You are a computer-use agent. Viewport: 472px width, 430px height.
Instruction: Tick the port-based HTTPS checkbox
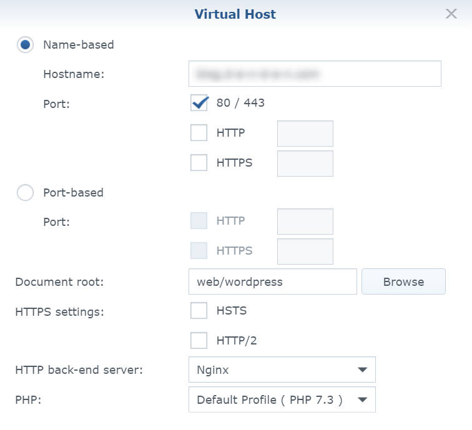point(199,251)
